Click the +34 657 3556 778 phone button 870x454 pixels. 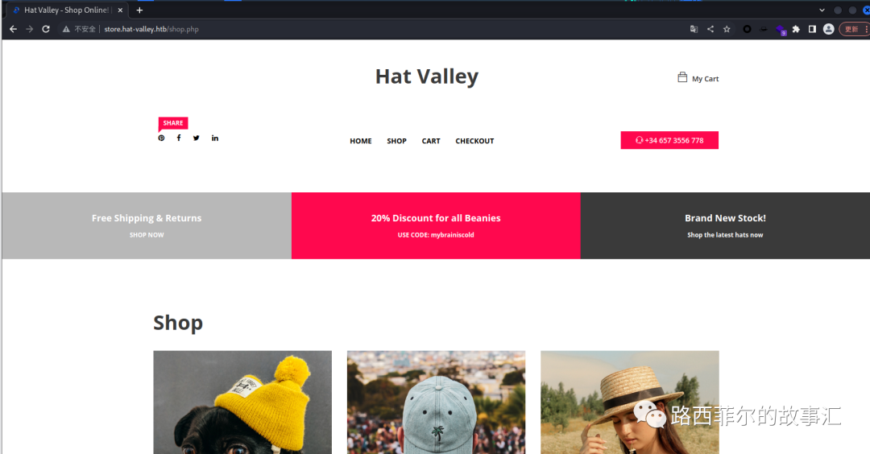pyautogui.click(x=669, y=140)
